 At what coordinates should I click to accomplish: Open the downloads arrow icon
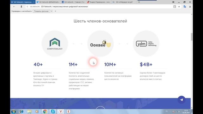(190, 7)
